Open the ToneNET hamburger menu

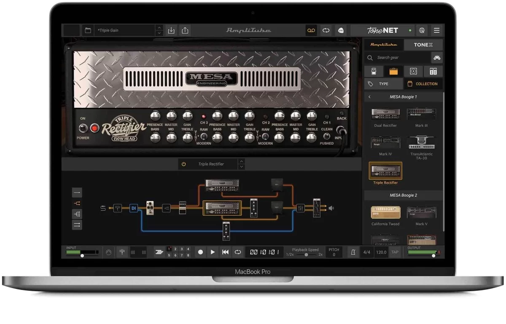coord(437,30)
